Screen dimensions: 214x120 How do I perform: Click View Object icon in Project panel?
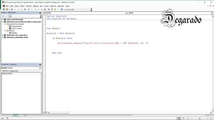(x=6, y=16)
